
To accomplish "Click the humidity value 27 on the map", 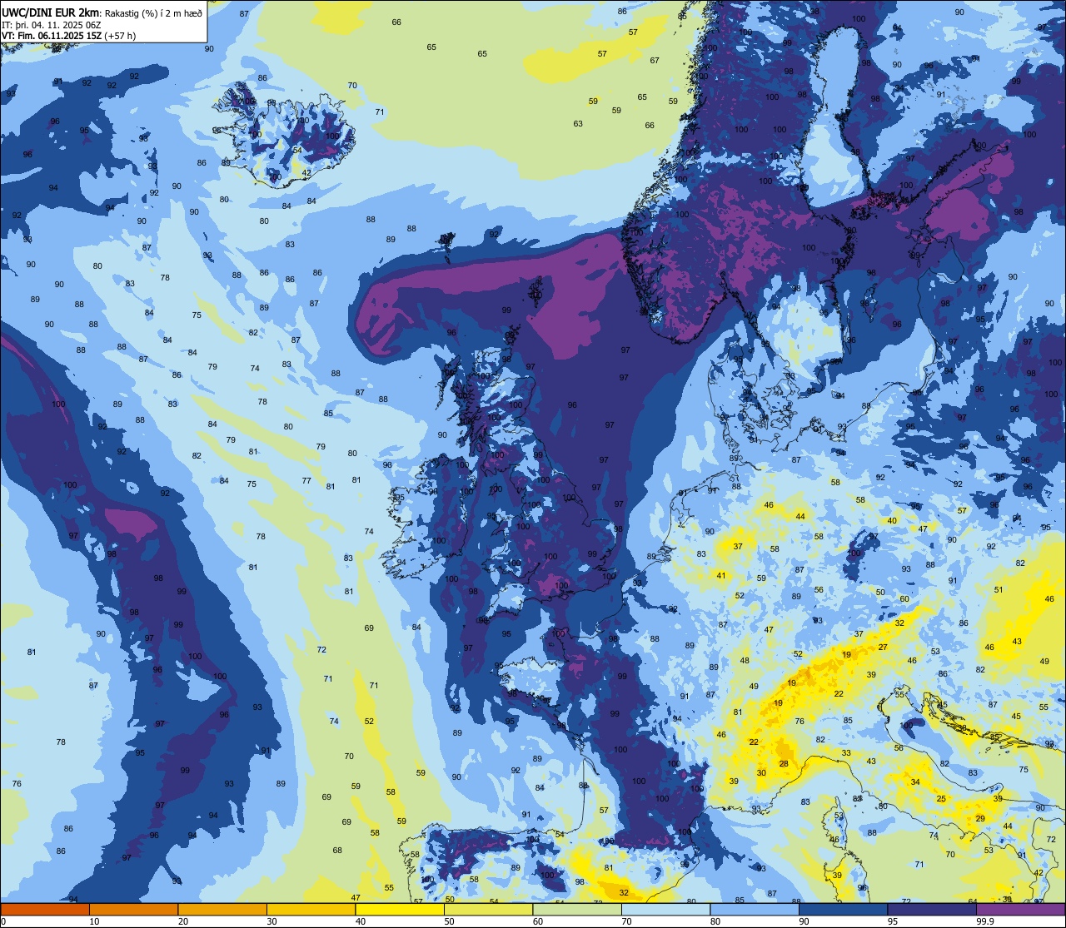I will (883, 647).
